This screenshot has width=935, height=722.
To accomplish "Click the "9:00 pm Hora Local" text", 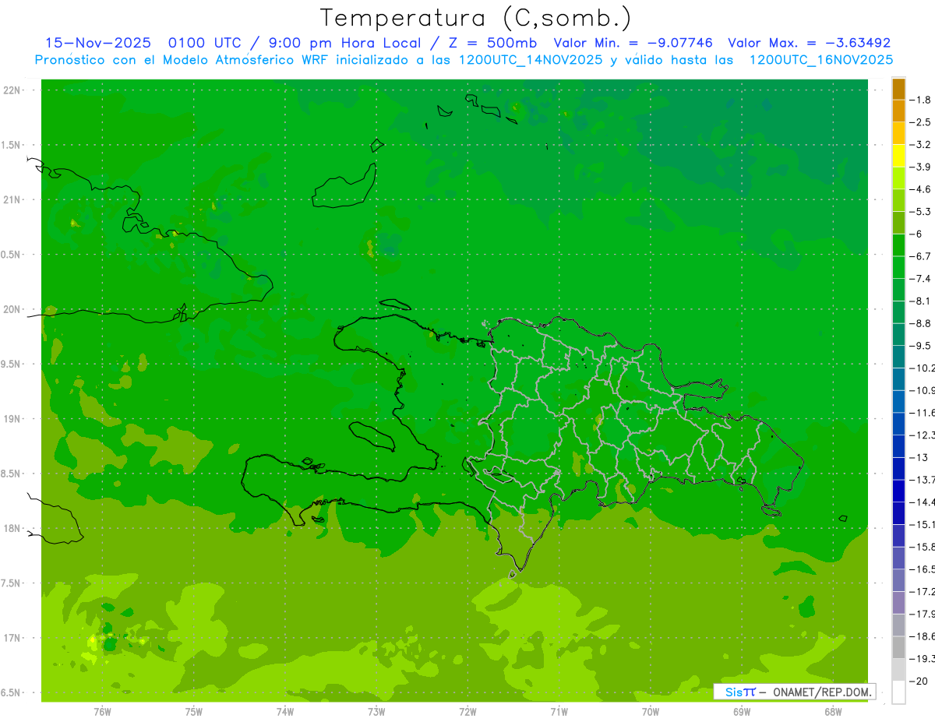I will coord(344,43).
